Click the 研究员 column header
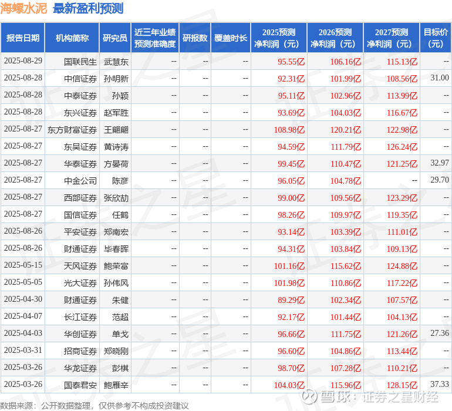Viewport: 452px width, 411px height. (x=115, y=38)
